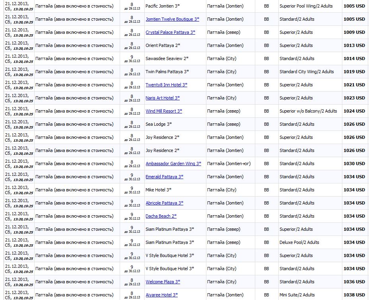The image size is (369, 300).
Task: Open the Jomtien Twelve Boutique 3* link
Action: tap(172, 19)
